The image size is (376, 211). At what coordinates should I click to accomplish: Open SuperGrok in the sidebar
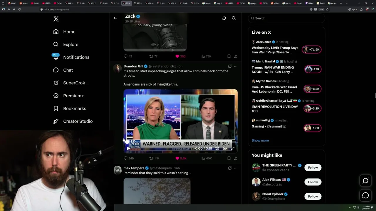[69, 83]
